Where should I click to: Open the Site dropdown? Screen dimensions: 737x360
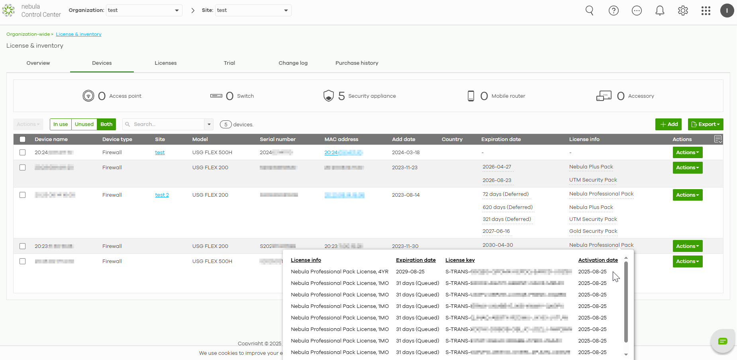click(x=253, y=10)
